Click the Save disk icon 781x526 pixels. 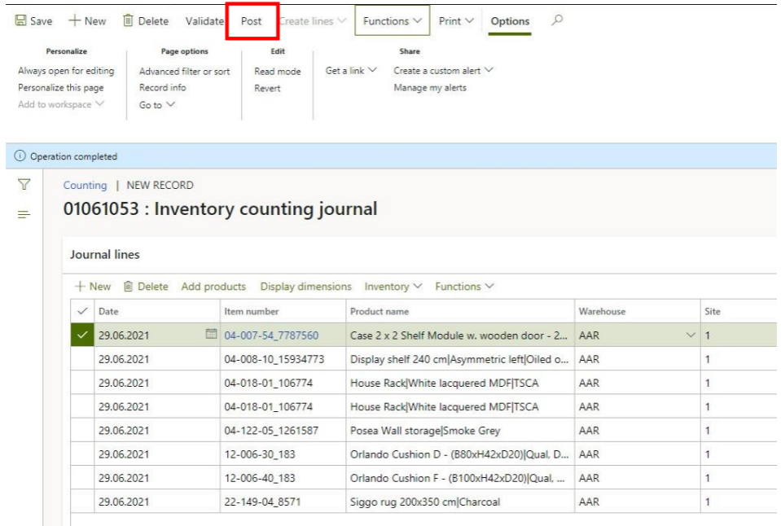[21, 21]
